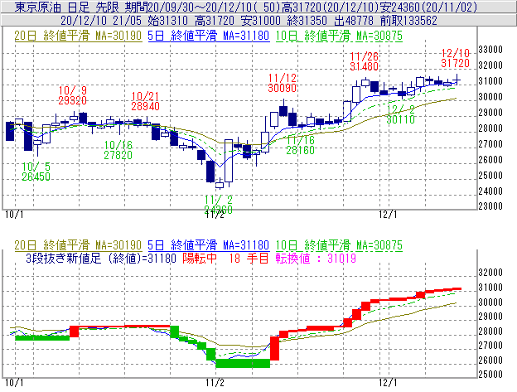The image size is (517, 392).
Task: Click the 20日 MA=30190 legend in upper chart
Action: tap(78, 36)
